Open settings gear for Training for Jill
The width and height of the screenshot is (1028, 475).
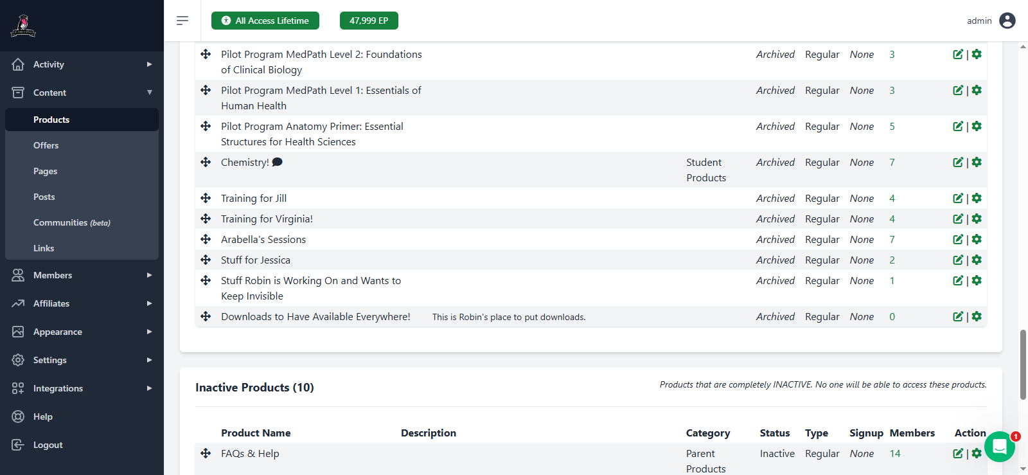point(977,199)
